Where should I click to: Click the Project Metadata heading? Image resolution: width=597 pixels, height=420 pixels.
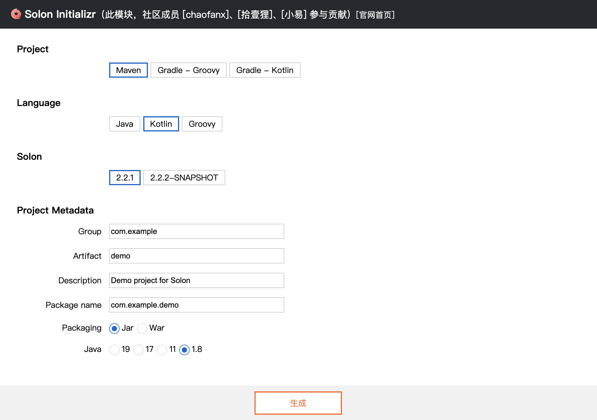(55, 210)
